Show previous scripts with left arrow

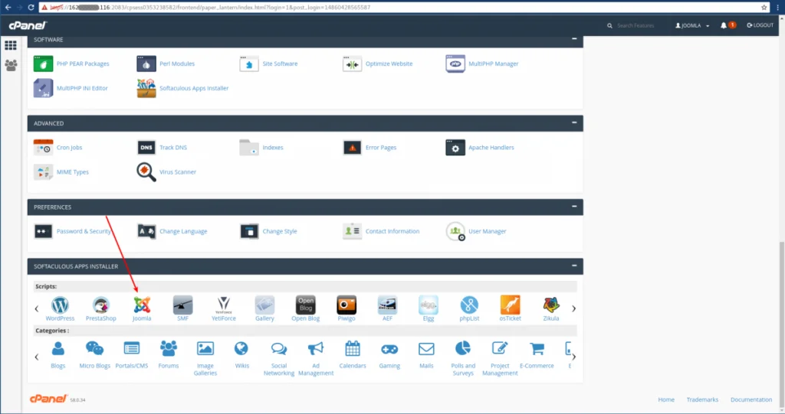point(37,308)
